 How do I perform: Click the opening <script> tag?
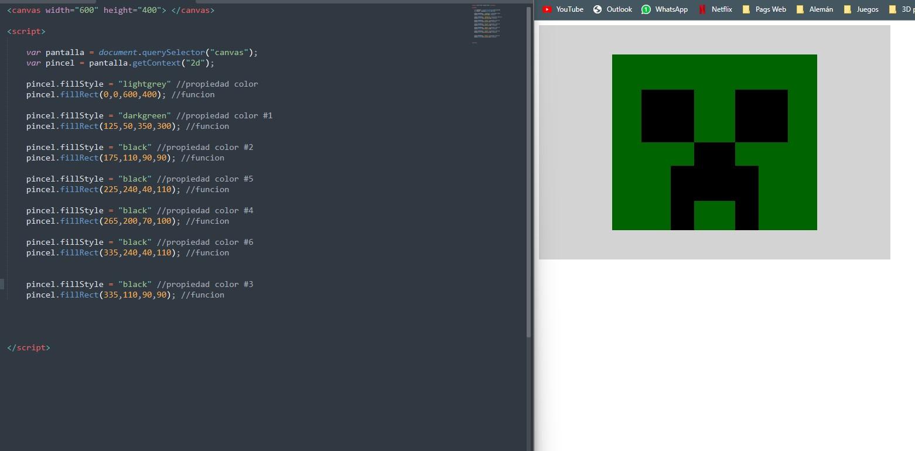click(x=26, y=31)
